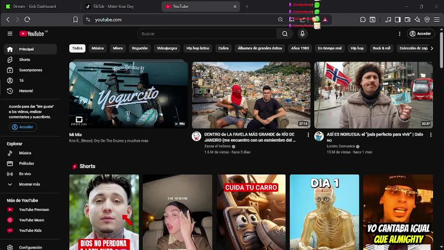Bookmark this page icon
444x250 pixels.
click(x=75, y=20)
